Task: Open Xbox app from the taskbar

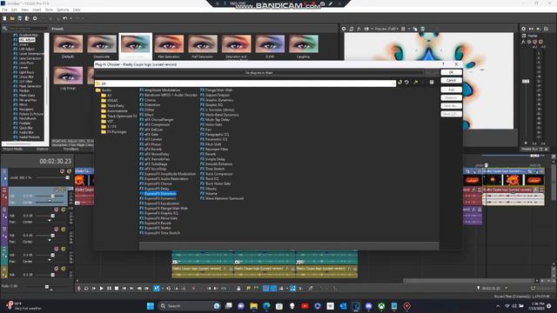Action: (x=381, y=306)
